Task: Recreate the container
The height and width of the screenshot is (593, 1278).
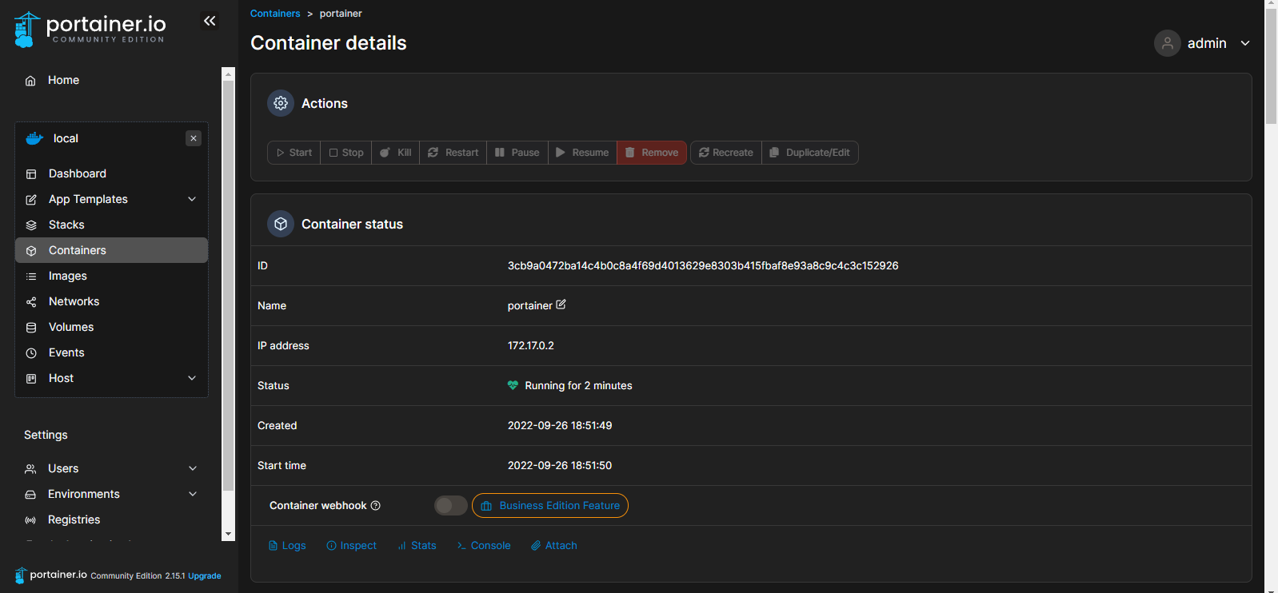Action: pyautogui.click(x=726, y=153)
